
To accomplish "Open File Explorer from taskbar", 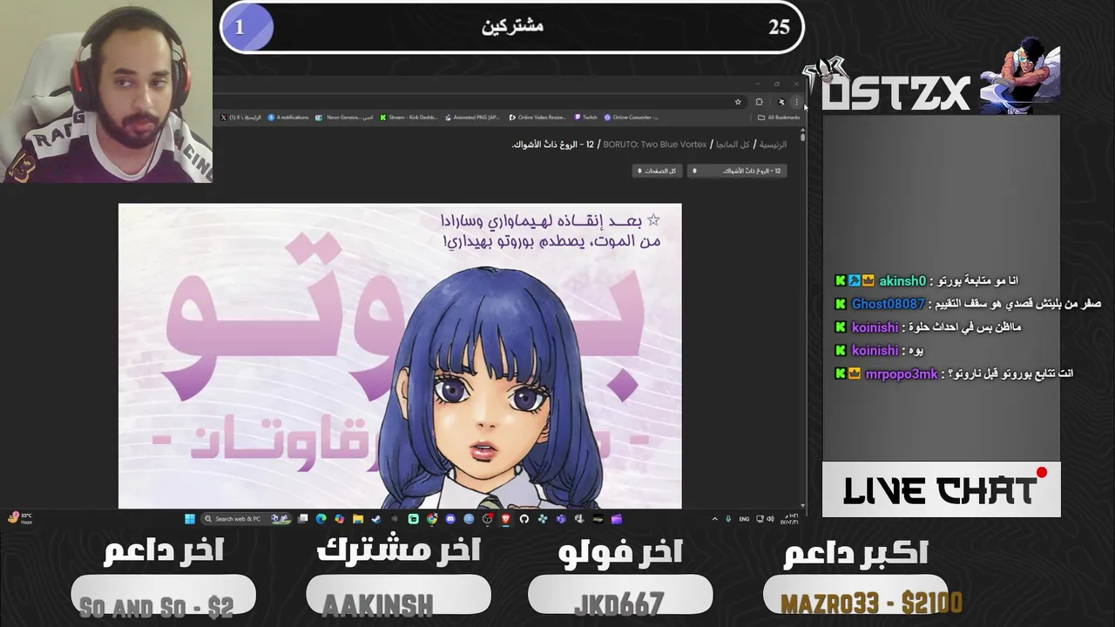I will 358,519.
